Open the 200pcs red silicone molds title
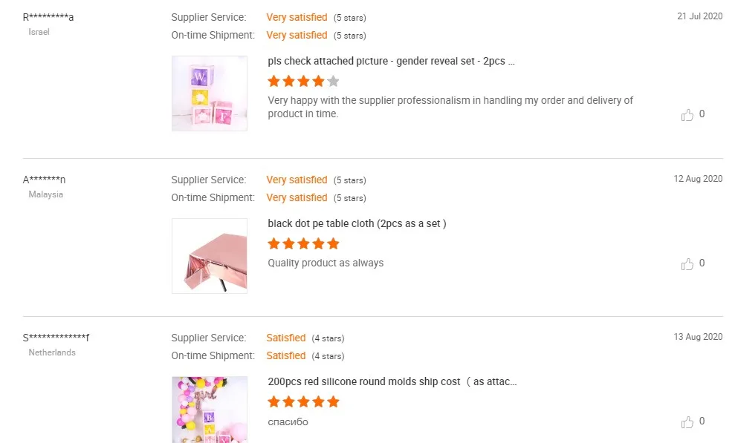 (x=392, y=381)
